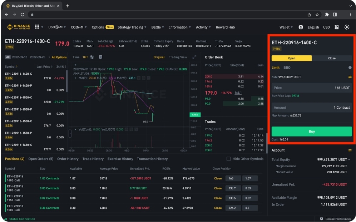Change the 1H time interval dropdown
Viewport: 356px width, 222px height.
pyautogui.click(x=85, y=57)
